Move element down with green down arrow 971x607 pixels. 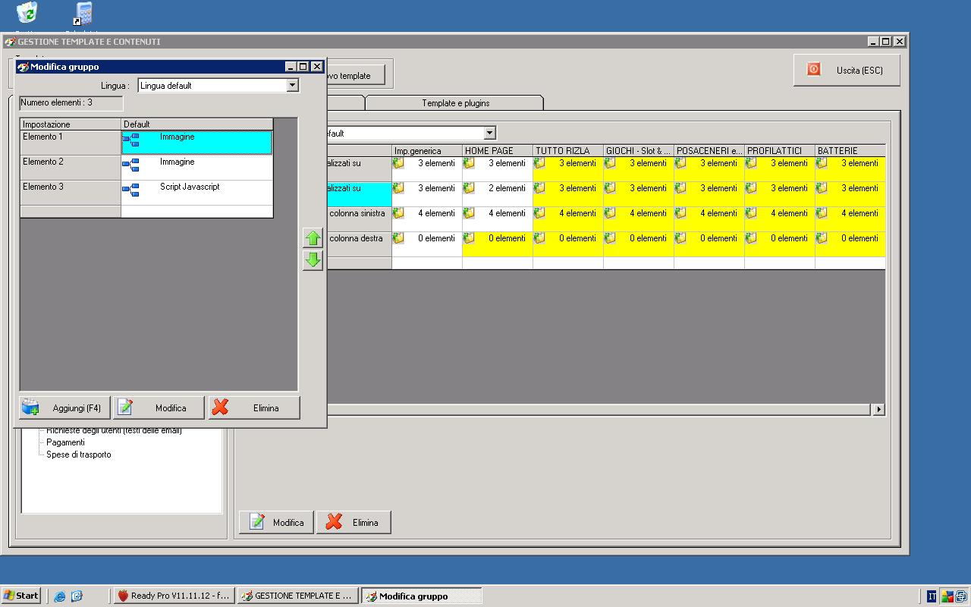pos(313,260)
